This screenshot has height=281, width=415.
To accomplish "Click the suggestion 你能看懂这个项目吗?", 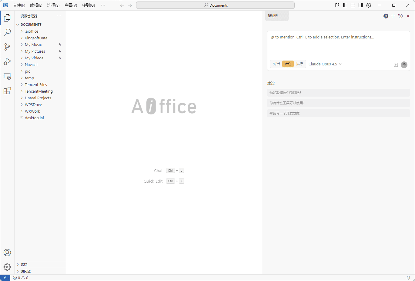I will click(x=338, y=93).
